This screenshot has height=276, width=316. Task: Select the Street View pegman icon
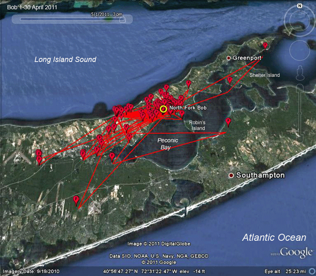coord(300,73)
